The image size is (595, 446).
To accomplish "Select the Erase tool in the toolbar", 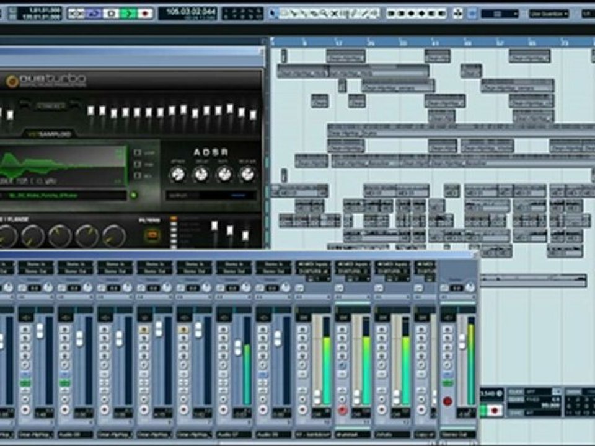I will (x=314, y=14).
